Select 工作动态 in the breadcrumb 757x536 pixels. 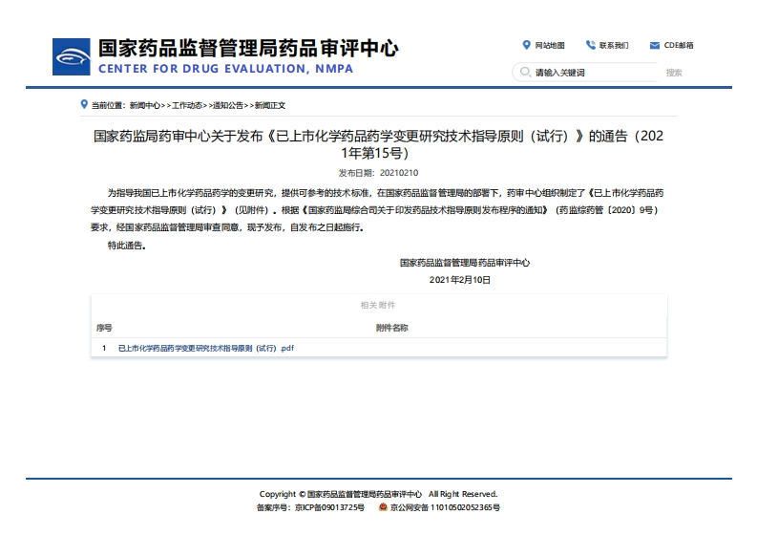pos(187,105)
